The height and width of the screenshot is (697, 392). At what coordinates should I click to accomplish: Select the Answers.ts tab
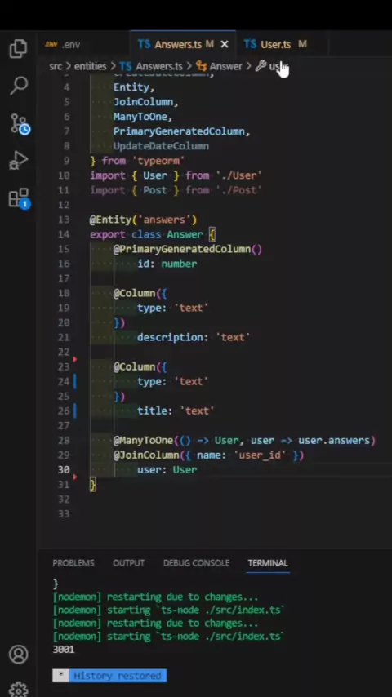(x=176, y=44)
